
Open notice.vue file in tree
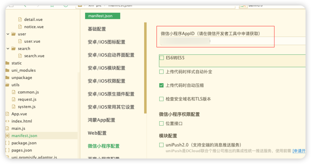point(34,27)
